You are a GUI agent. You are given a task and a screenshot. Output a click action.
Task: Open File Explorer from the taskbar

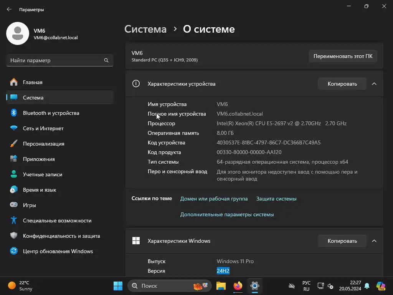click(221, 286)
